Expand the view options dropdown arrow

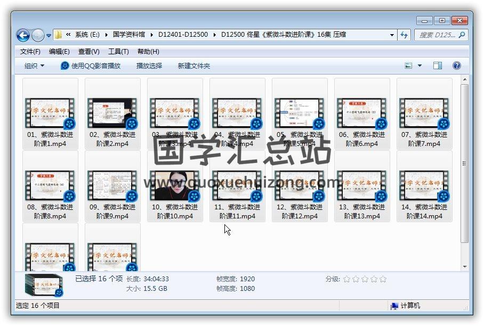(420, 66)
